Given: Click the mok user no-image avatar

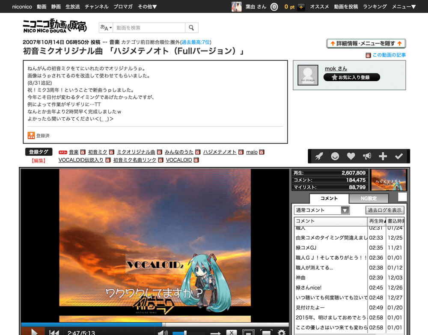Looking at the screenshot, I should pyautogui.click(x=308, y=75).
